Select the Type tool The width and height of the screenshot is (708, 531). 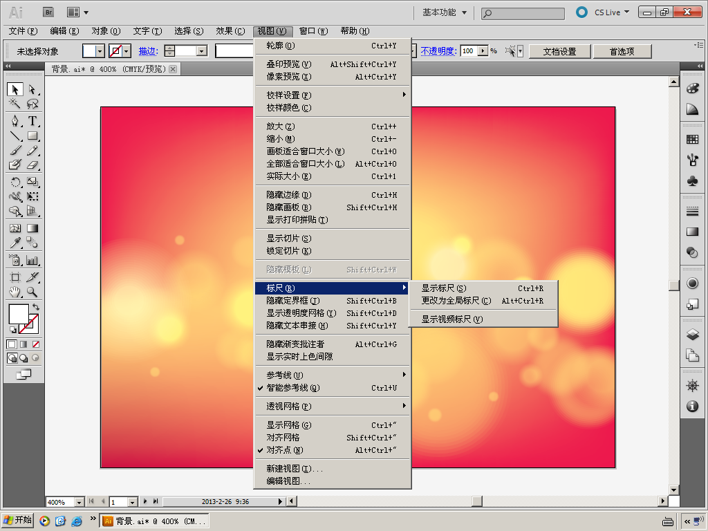(x=32, y=121)
